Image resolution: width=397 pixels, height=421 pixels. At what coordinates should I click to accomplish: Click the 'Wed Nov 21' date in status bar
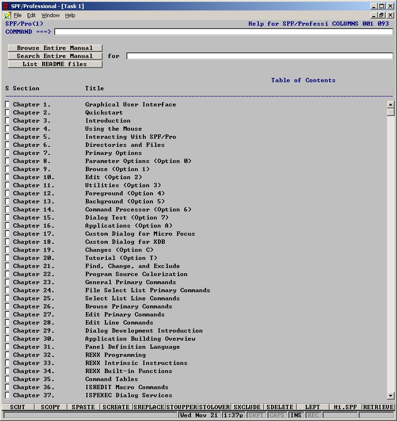point(199,415)
